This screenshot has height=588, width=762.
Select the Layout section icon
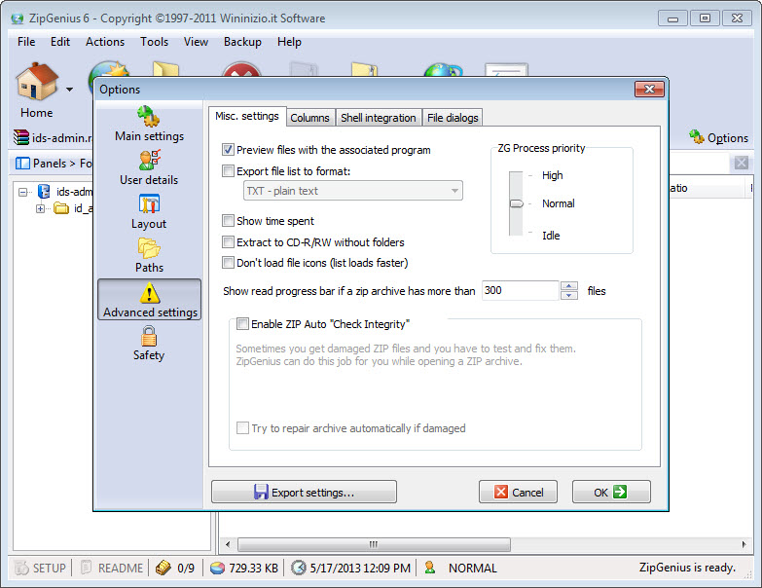pyautogui.click(x=149, y=203)
